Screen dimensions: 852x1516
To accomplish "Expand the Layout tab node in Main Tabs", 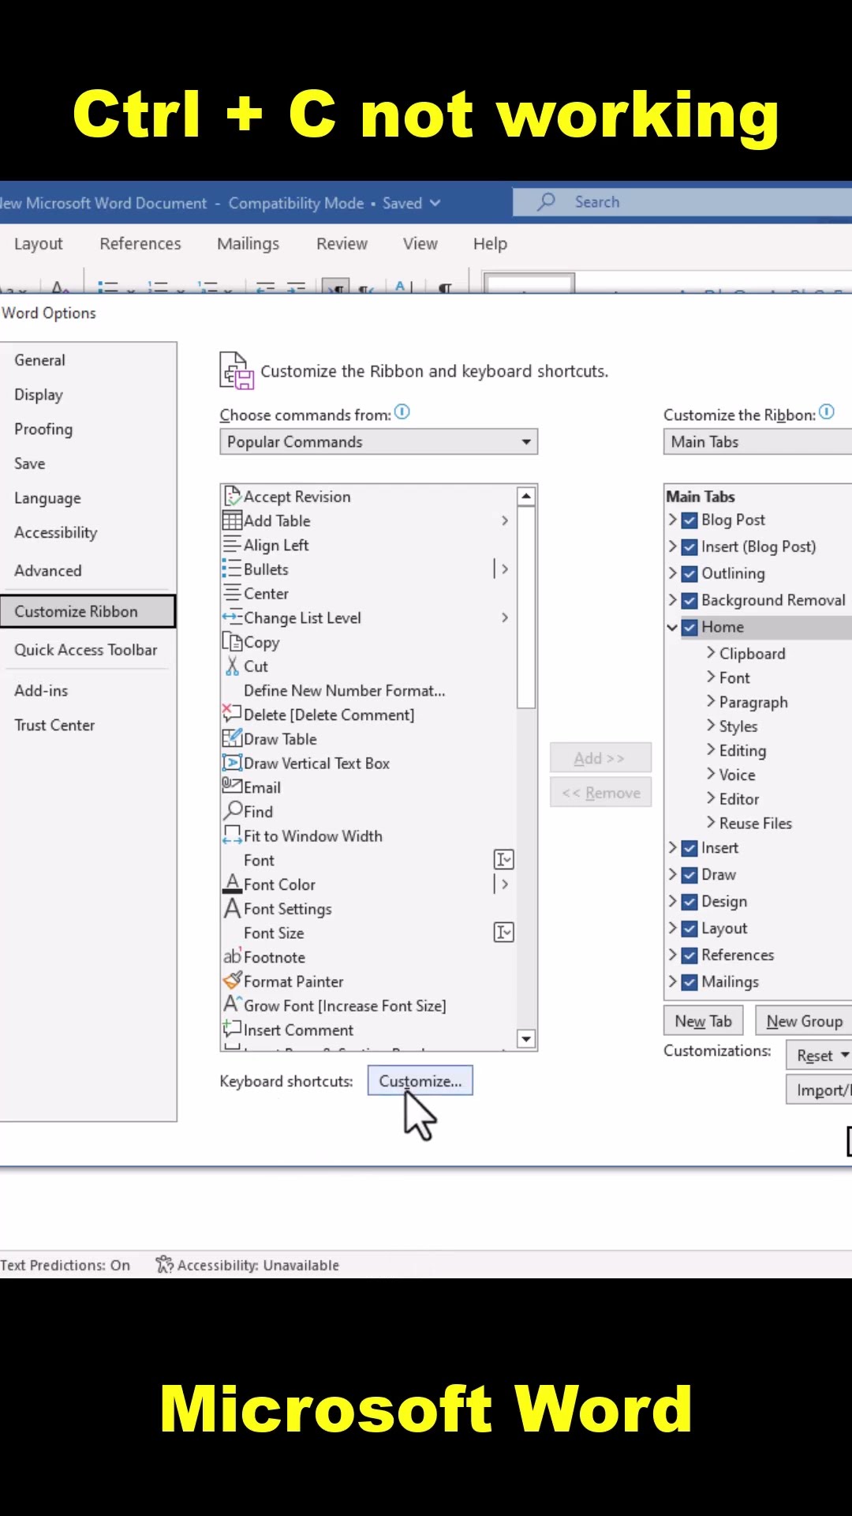I will [x=672, y=928].
